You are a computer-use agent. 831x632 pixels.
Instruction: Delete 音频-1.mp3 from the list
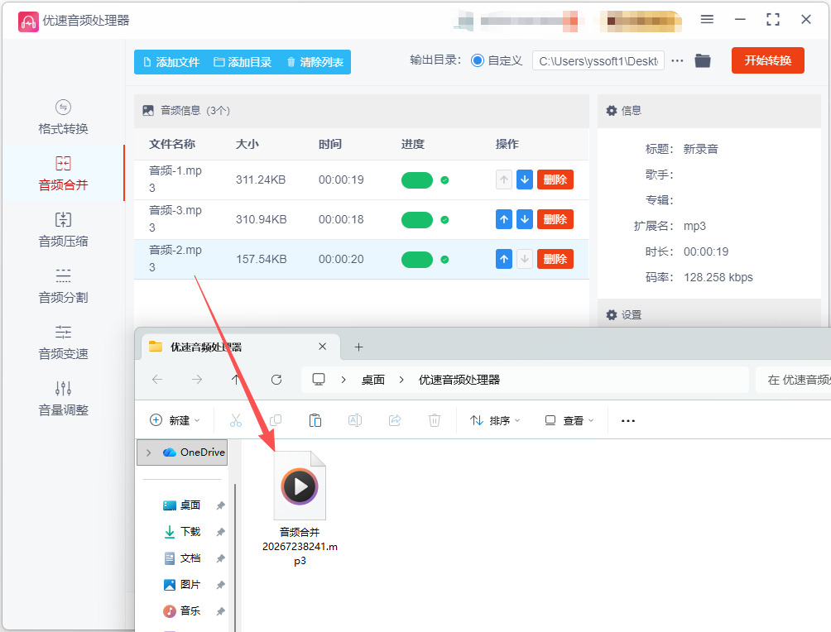(x=555, y=180)
